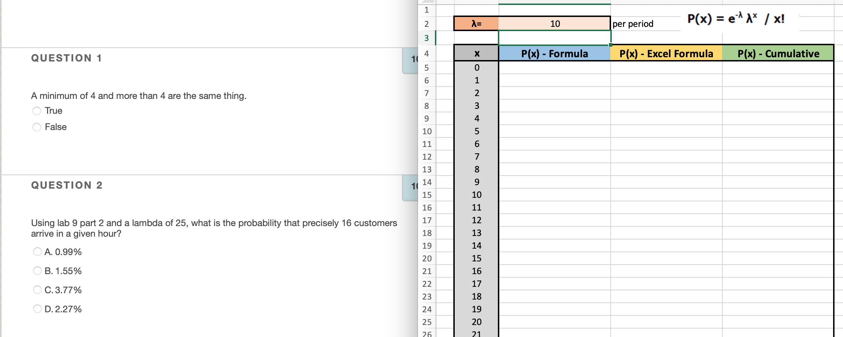Screen dimensions: 843x337
Task: Click the x column cell with value 10
Action: tap(476, 195)
